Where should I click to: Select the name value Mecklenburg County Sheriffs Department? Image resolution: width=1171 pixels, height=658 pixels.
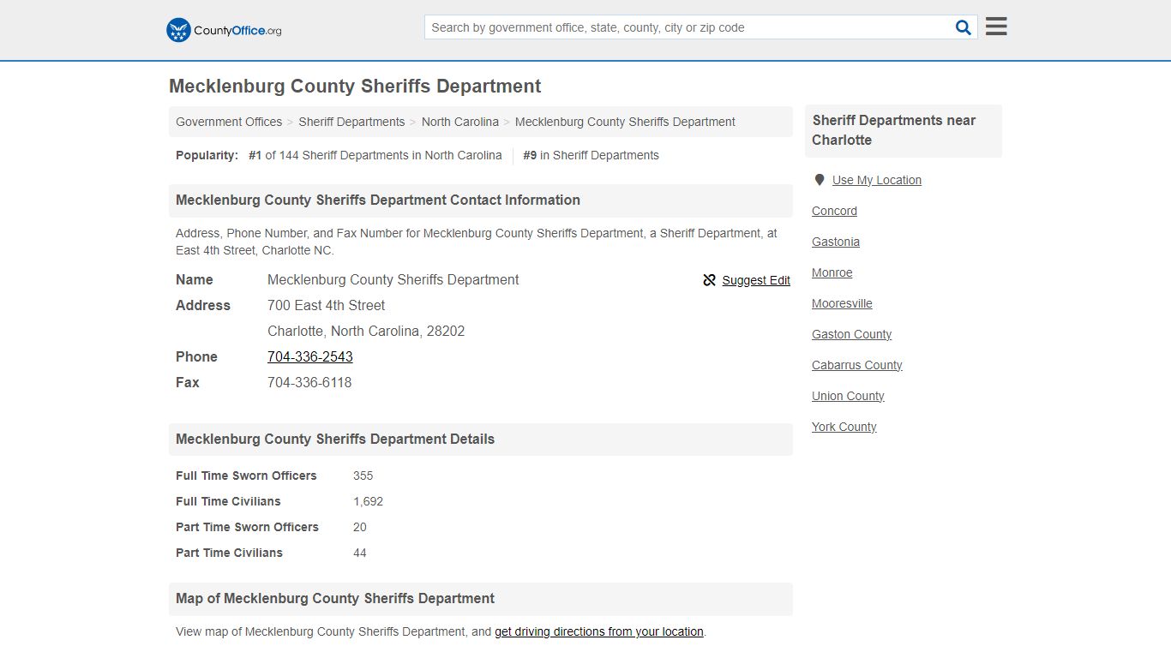[x=393, y=279]
